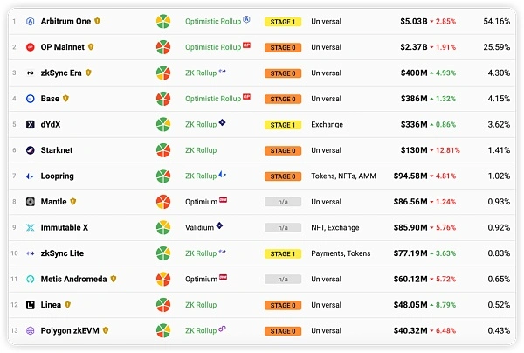Open the zkSync Lite project link
The width and height of the screenshot is (524, 353).
click(62, 253)
